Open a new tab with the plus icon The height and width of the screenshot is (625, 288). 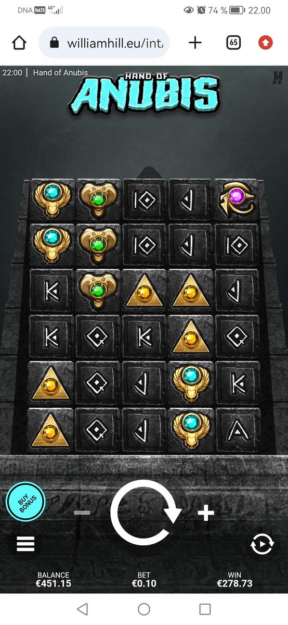click(x=195, y=43)
